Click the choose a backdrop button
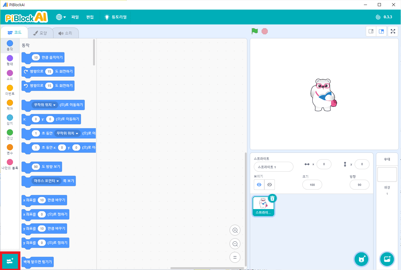This screenshot has height=270, width=401. [387, 259]
